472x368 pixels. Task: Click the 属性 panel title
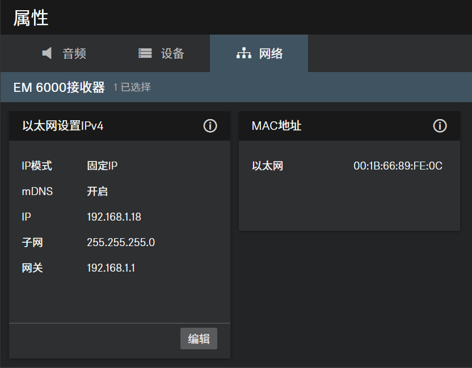(31, 18)
